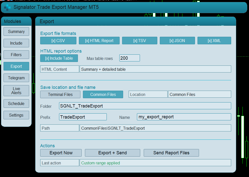Toggle the Include Table option
249x177 pixels.
tap(59, 58)
